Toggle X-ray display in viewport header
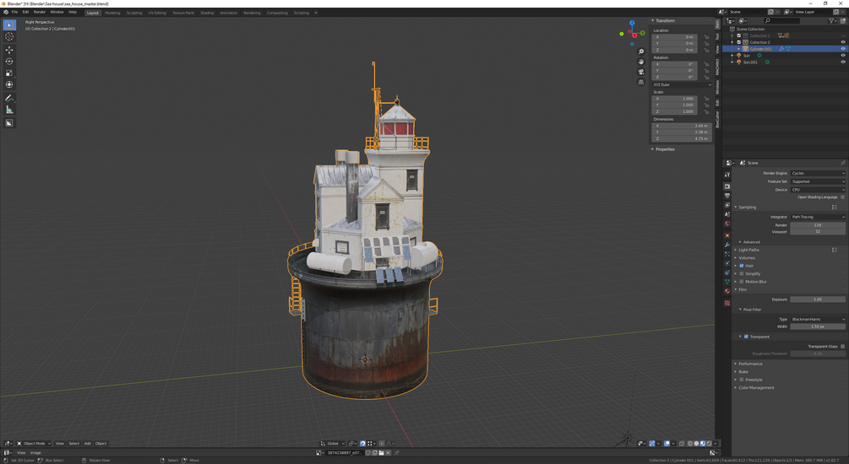Screen dimensions: 849x464 (682, 444)
